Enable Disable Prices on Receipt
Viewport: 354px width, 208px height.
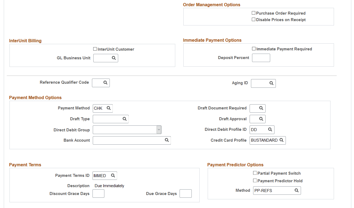coord(254,19)
